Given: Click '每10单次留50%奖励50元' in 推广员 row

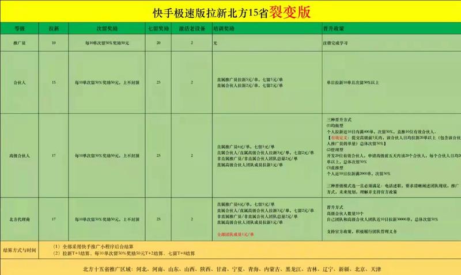Looking at the screenshot, I should tap(107, 43).
